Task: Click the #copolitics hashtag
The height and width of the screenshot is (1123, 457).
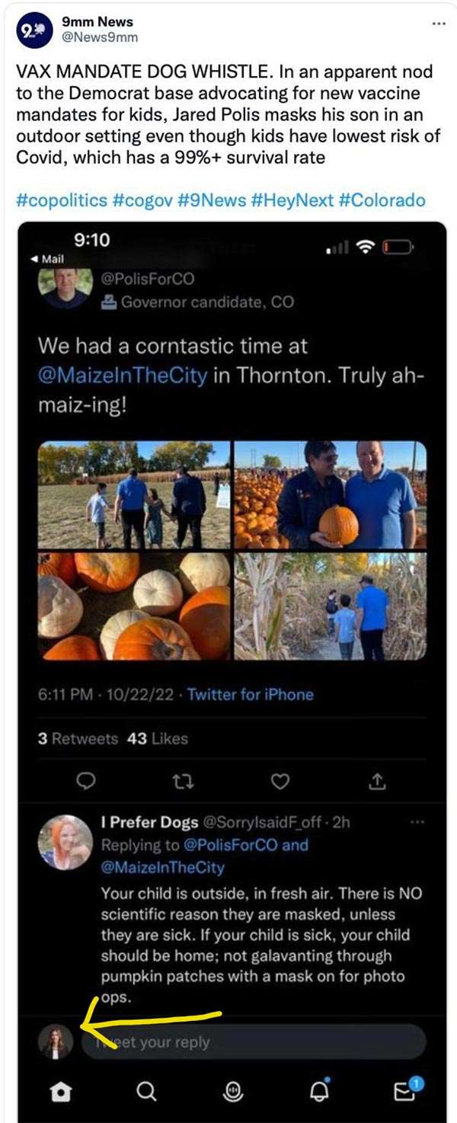Action: [x=61, y=200]
